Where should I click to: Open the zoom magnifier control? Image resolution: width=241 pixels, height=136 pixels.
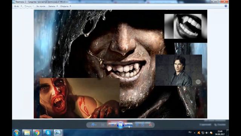[93, 125]
